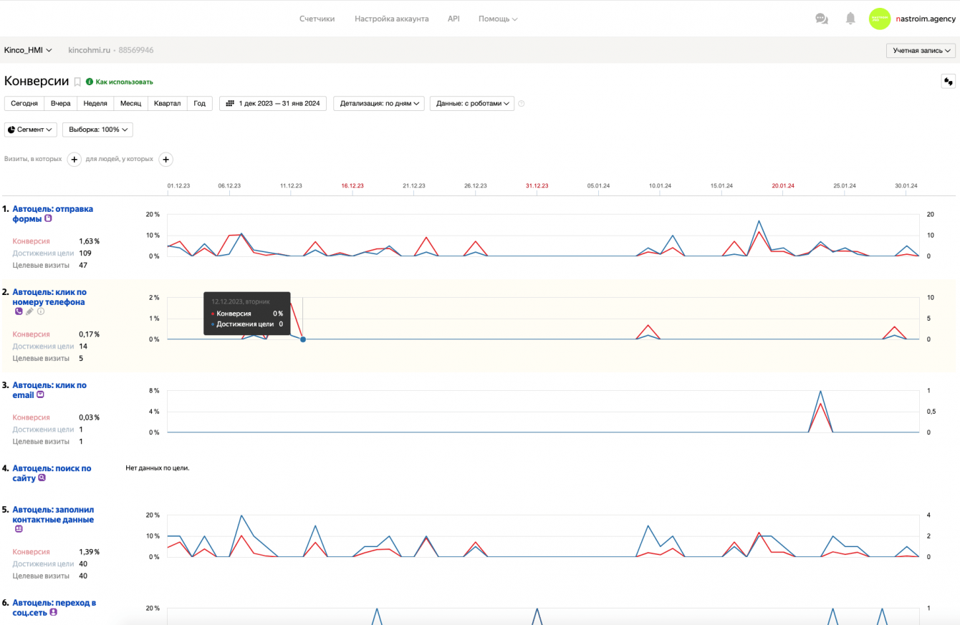Open the Данные: с роботами dropdown

point(472,104)
